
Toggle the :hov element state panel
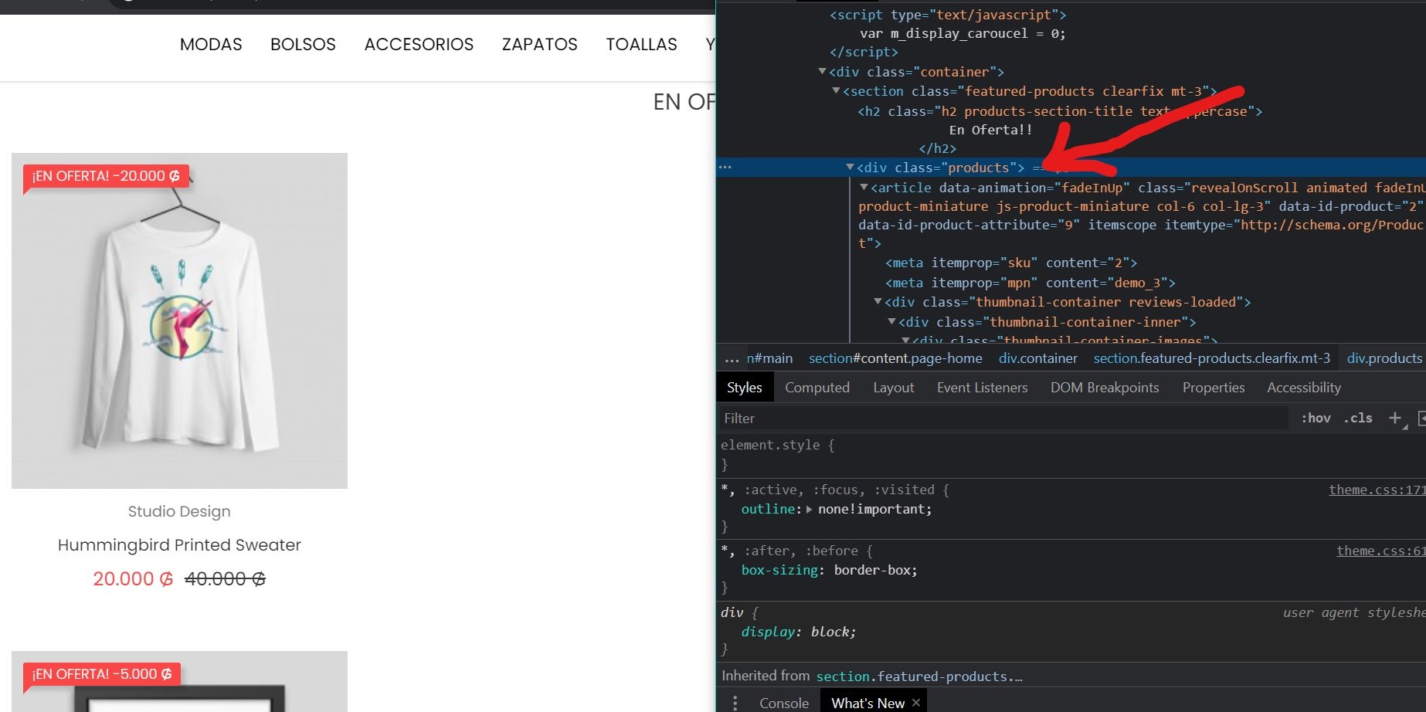1316,418
